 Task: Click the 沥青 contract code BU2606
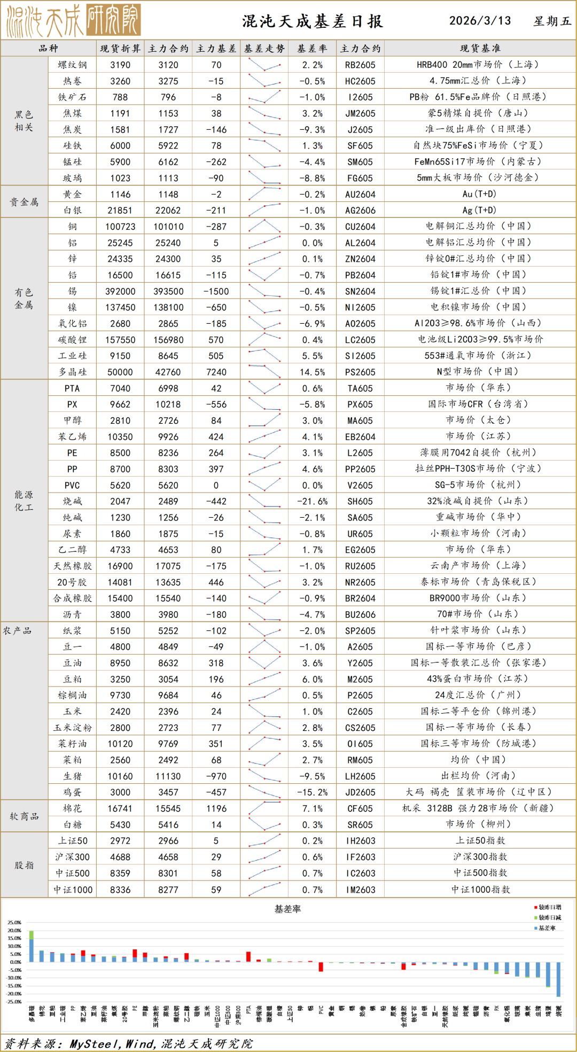point(360,614)
